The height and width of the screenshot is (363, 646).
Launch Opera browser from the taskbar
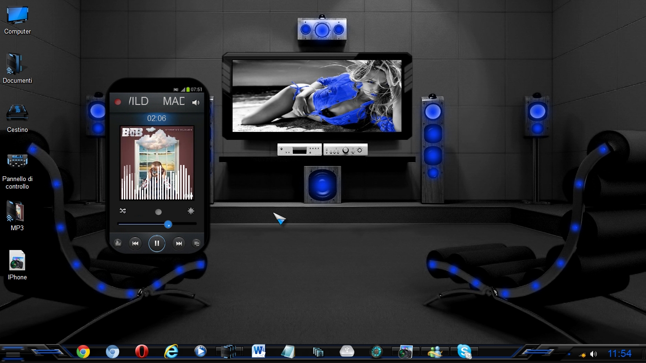click(141, 352)
